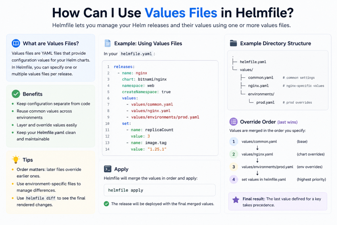Click the '(last wins)' label
337x225 pixels.
(287, 122)
